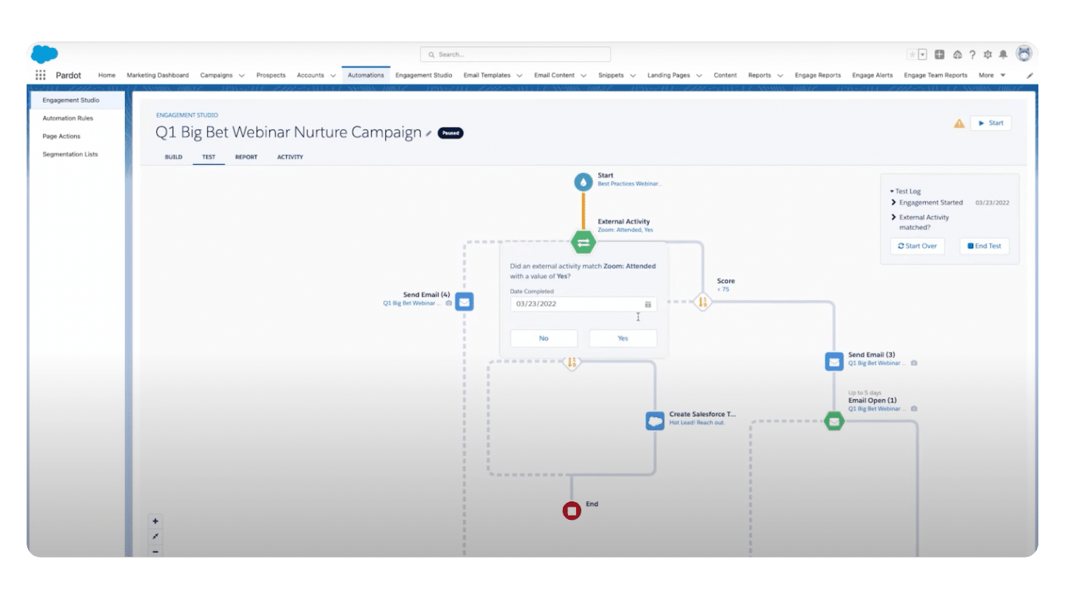Screen dimensions: 1065x599
Task: Open the setup gear icon
Action: [987, 54]
